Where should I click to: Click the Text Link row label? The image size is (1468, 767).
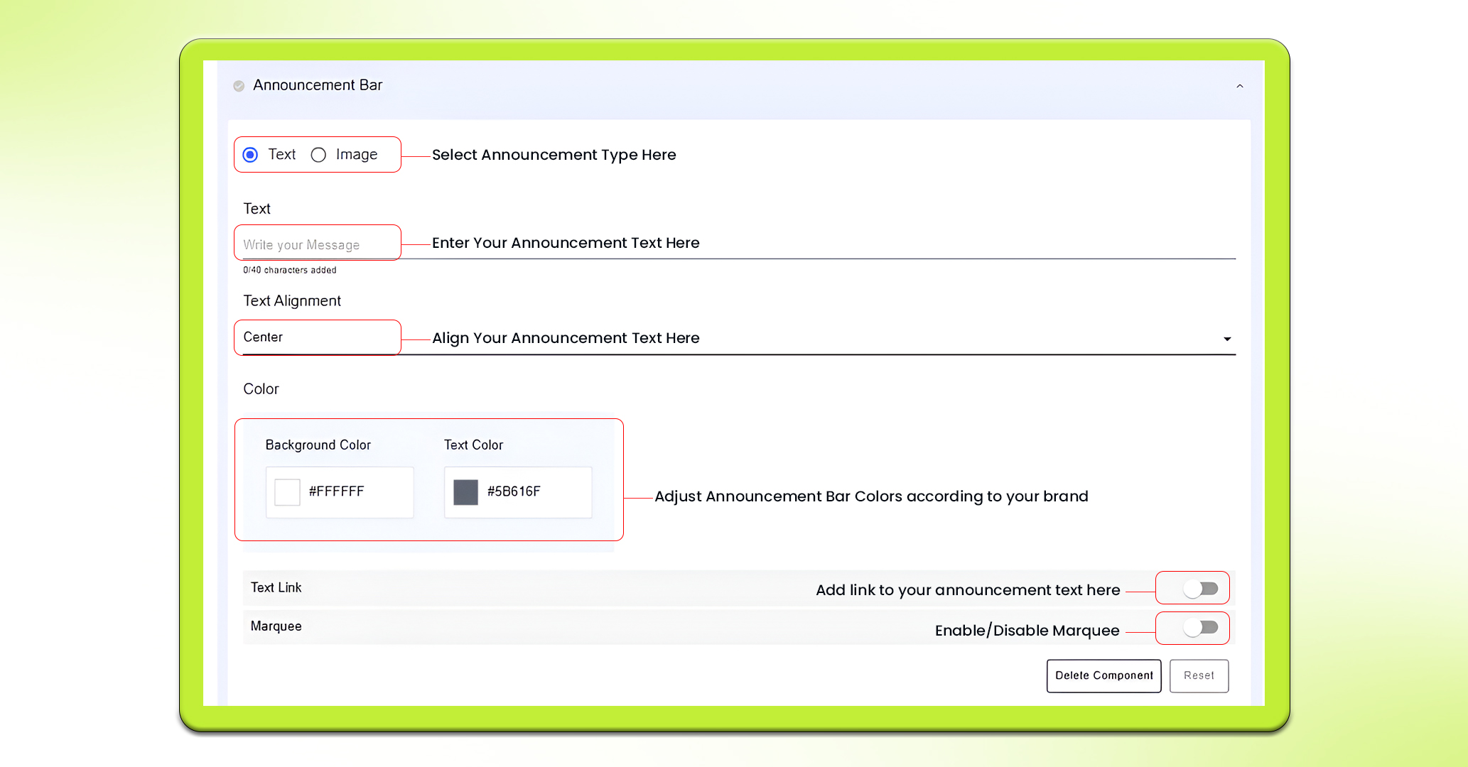[276, 587]
